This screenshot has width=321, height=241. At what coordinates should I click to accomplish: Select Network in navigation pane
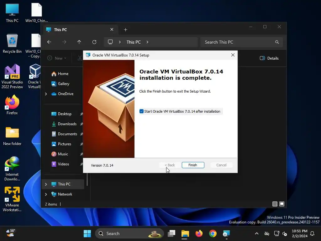click(62, 194)
